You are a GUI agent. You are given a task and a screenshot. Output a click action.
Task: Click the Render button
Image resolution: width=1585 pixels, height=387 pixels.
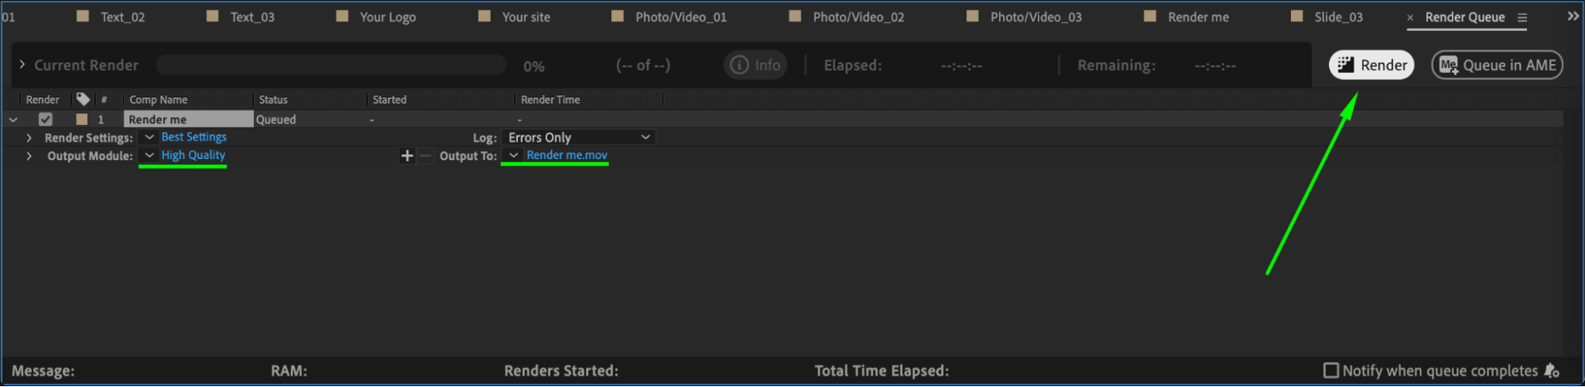click(1371, 66)
